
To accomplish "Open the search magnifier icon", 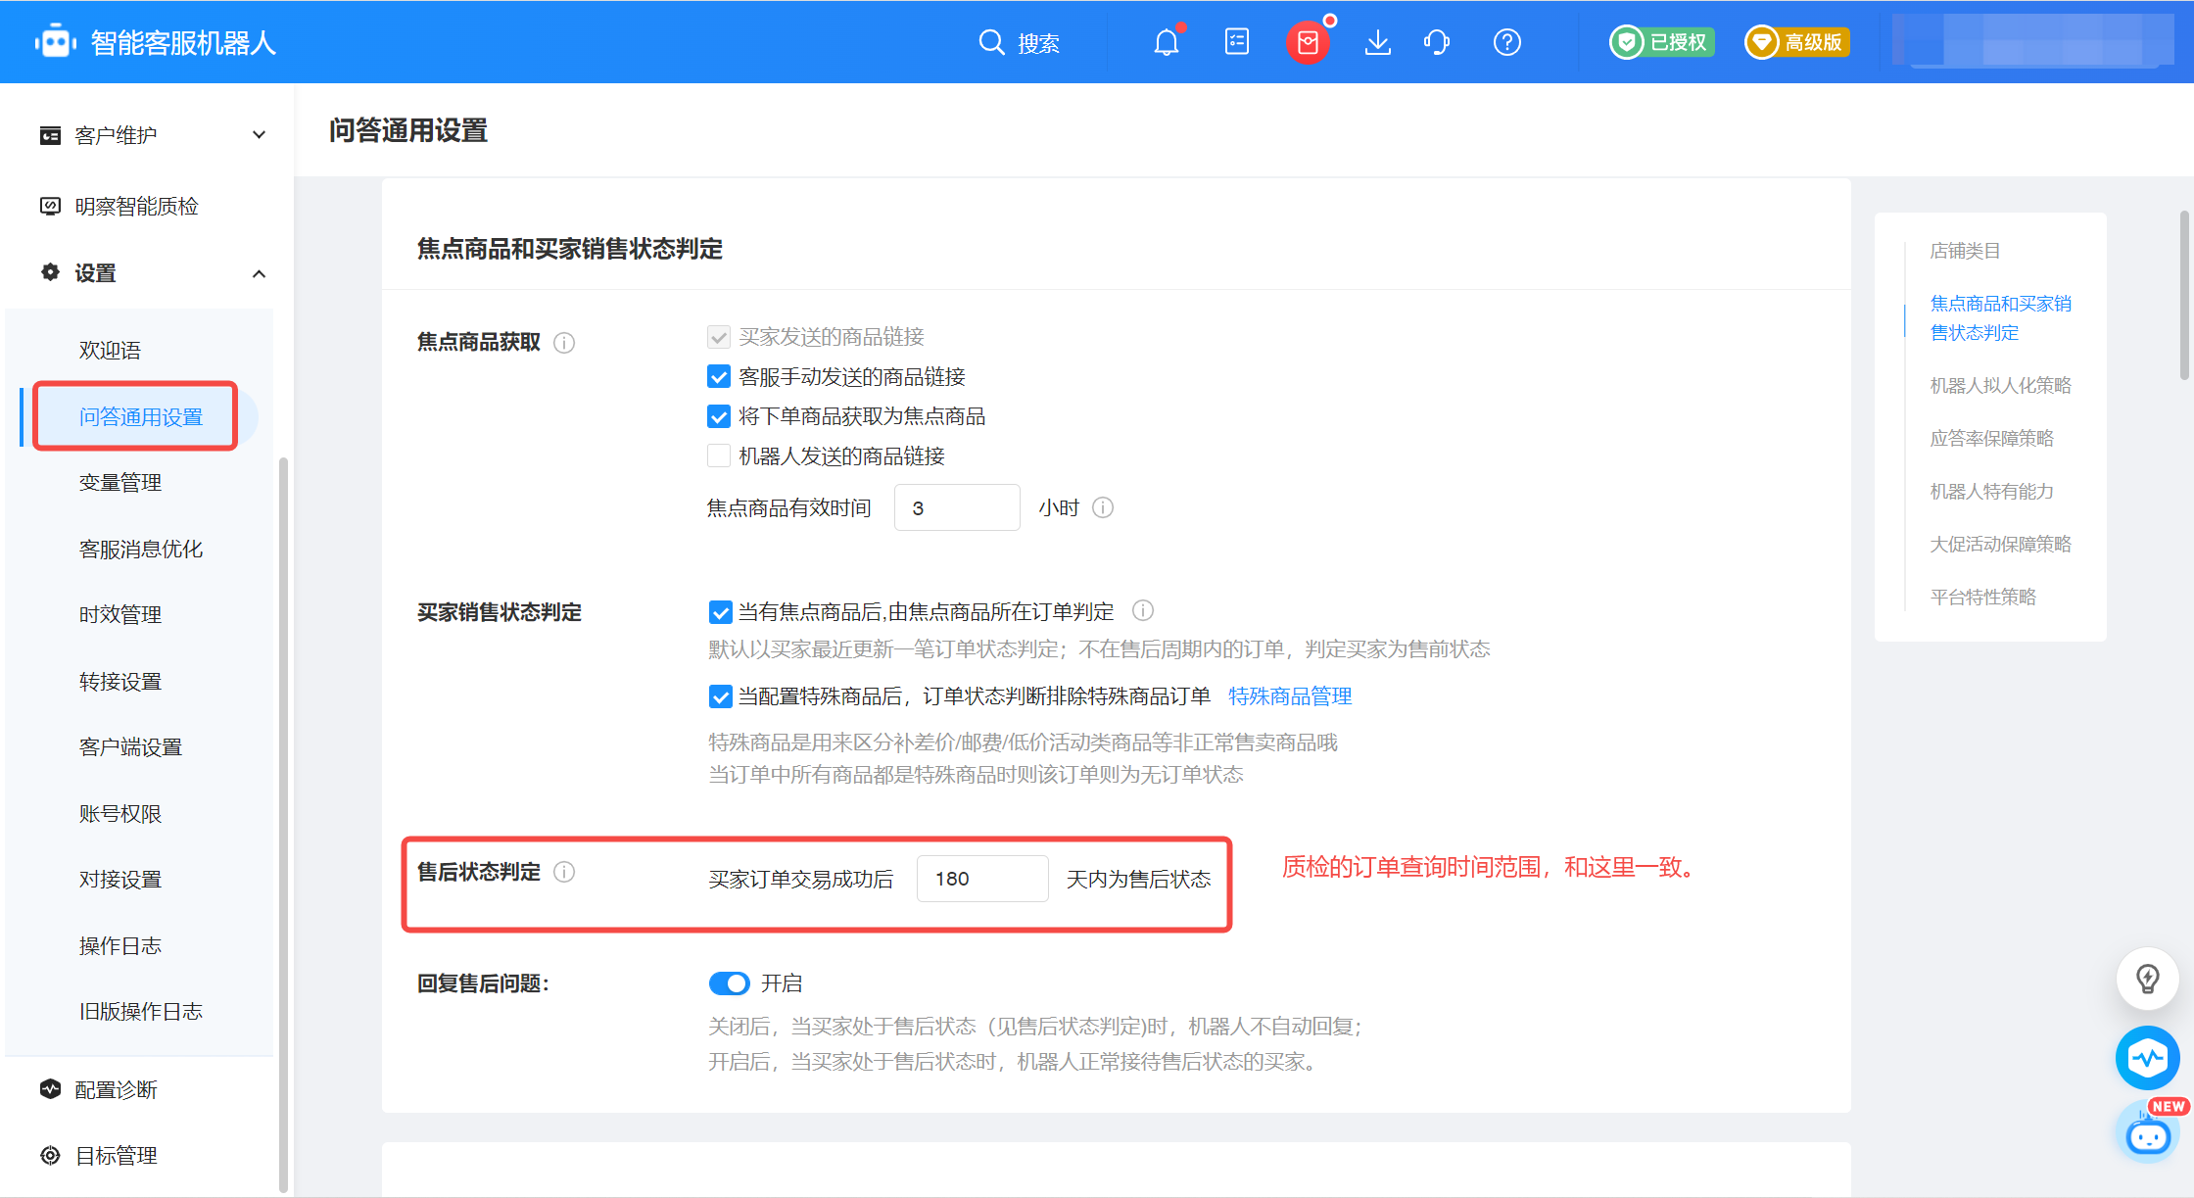I will 991,42.
